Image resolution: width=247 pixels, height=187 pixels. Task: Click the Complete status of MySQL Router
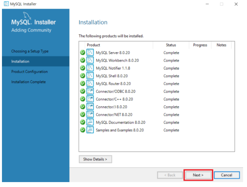tap(171, 83)
